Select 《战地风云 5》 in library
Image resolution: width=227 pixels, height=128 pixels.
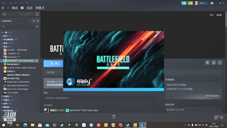[x=13, y=53]
